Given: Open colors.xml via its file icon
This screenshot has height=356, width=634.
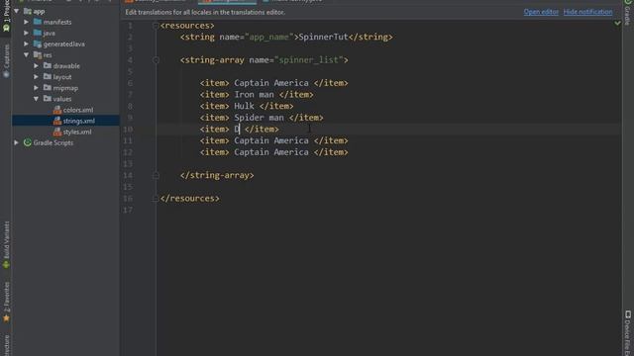Looking at the screenshot, I should tap(57, 110).
